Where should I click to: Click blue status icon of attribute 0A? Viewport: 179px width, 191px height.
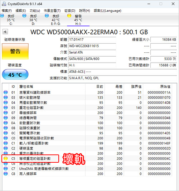[6, 123]
